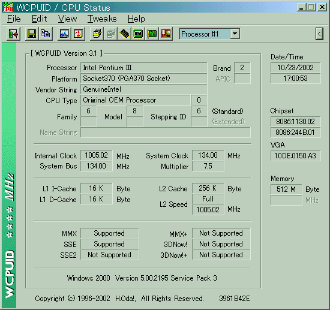The width and height of the screenshot is (330, 310).
Task: Click the chipset value 8086:1130.02
Action: 295,122
